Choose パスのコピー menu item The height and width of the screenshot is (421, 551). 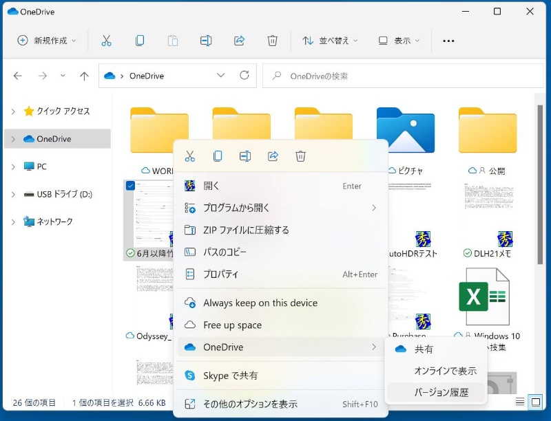pyautogui.click(x=281, y=252)
